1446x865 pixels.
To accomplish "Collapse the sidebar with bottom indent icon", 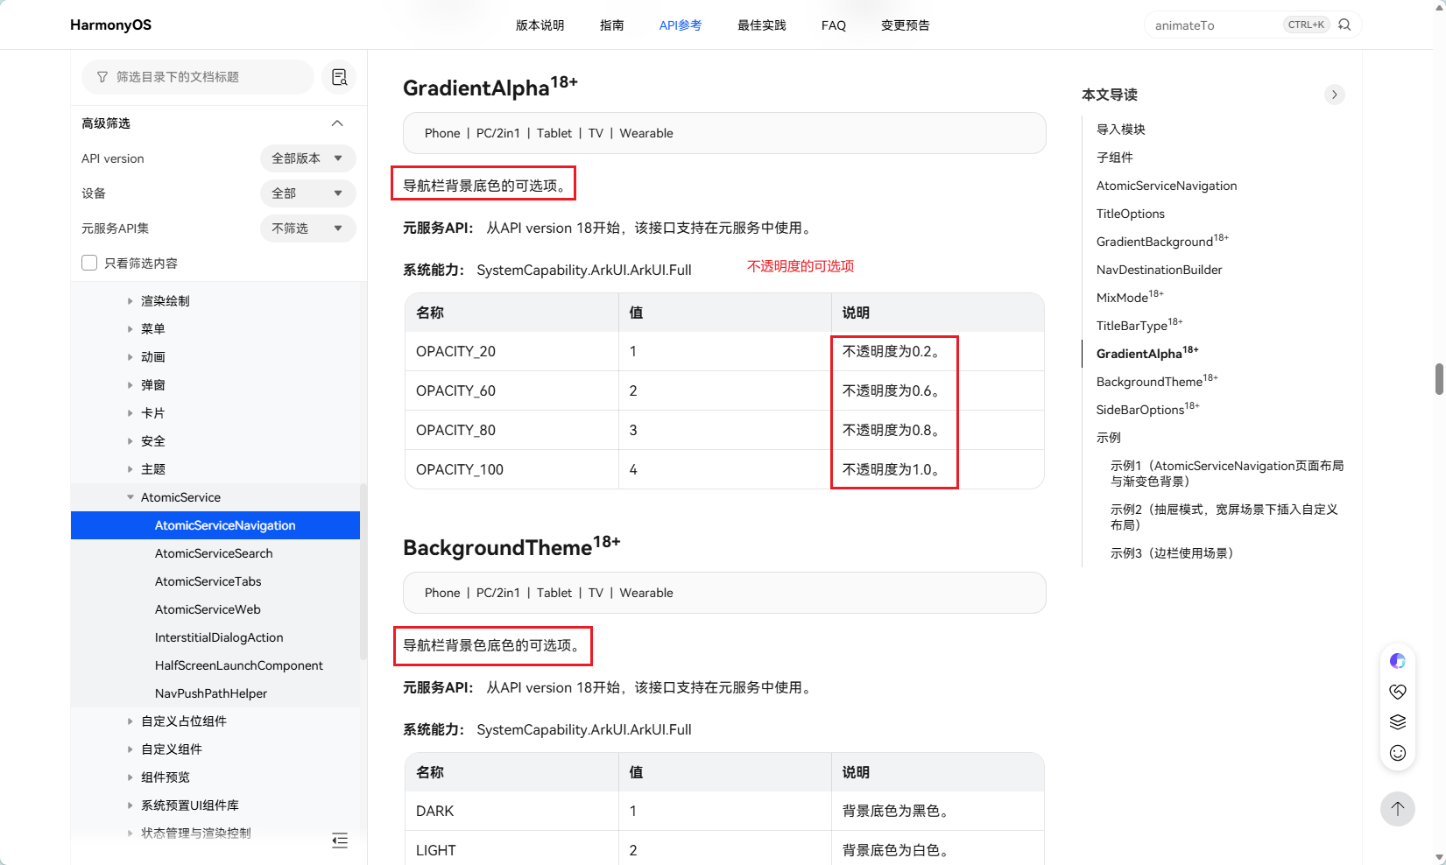I will coord(340,840).
